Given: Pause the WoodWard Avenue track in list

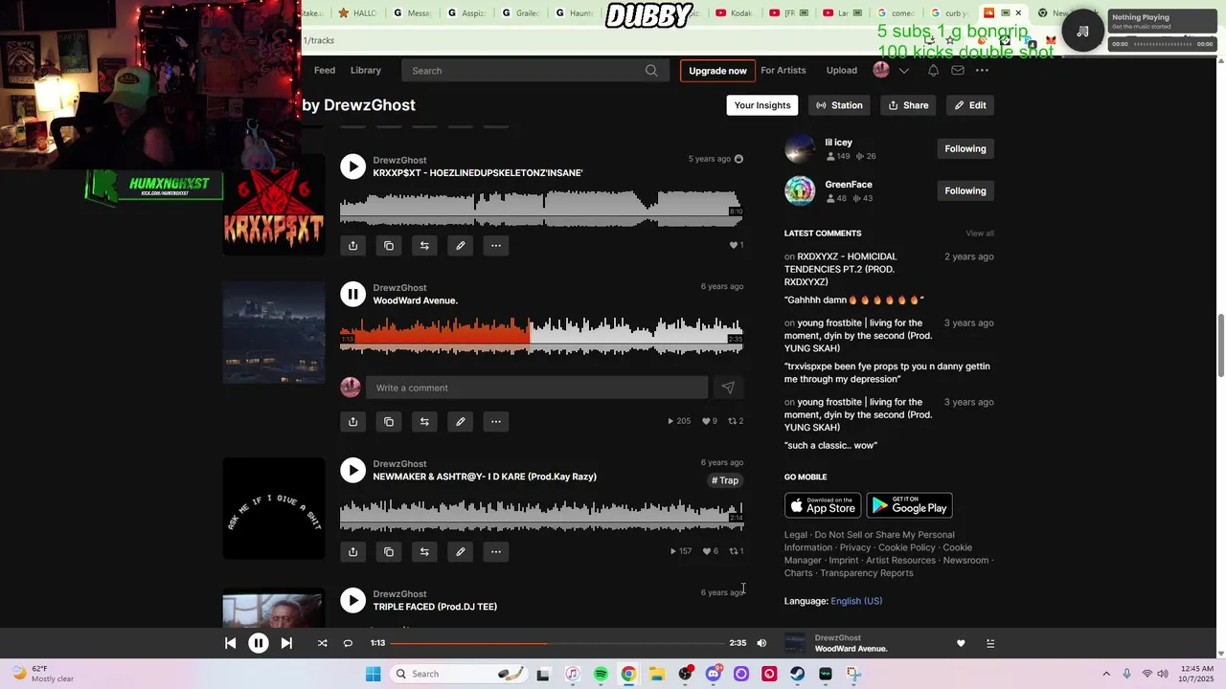Looking at the screenshot, I should (x=352, y=295).
